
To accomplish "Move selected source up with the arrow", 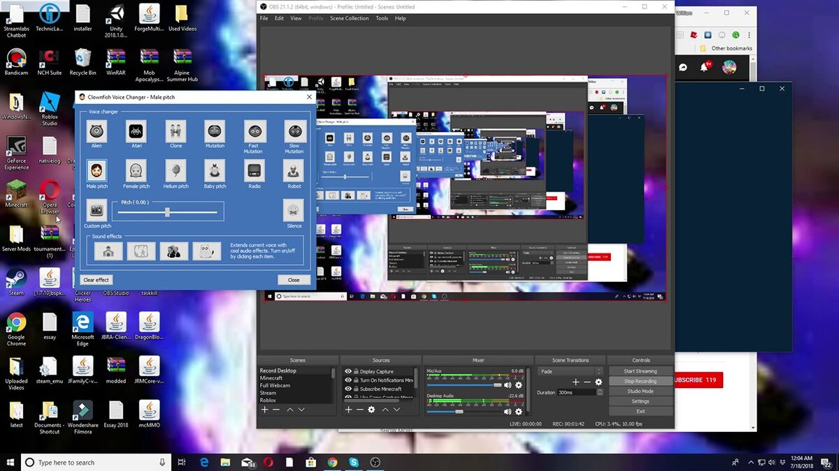I will pyautogui.click(x=384, y=410).
